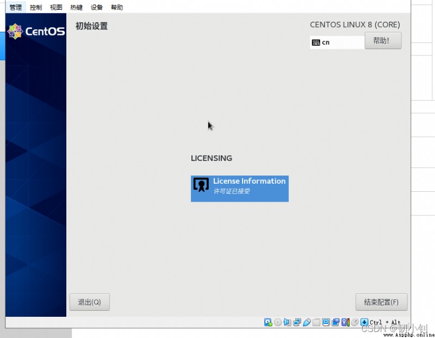Open the 设备 menu
Screen dimensions: 435x338
pos(97,7)
